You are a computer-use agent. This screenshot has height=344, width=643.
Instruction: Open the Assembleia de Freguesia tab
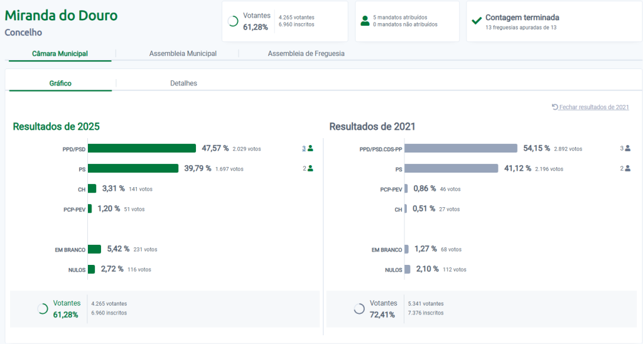[x=306, y=54]
